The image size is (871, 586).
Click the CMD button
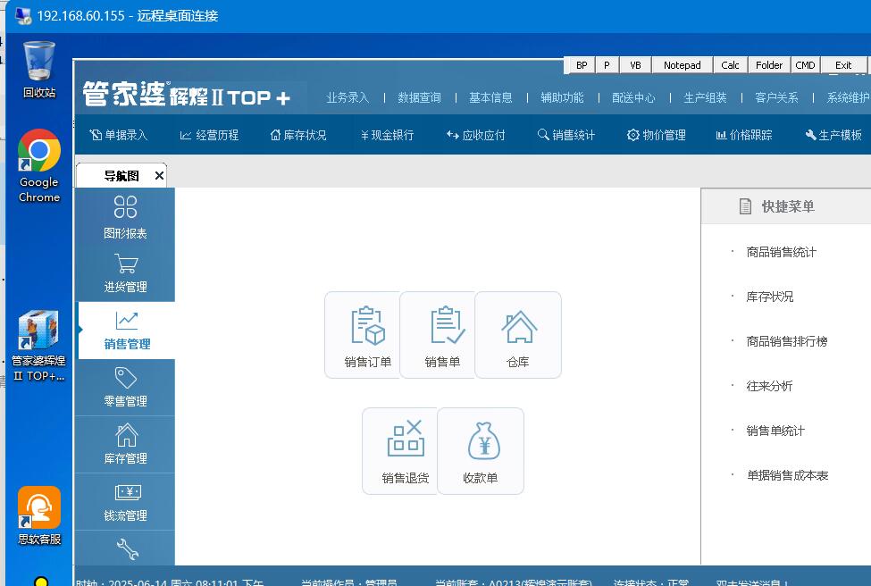pyautogui.click(x=805, y=65)
